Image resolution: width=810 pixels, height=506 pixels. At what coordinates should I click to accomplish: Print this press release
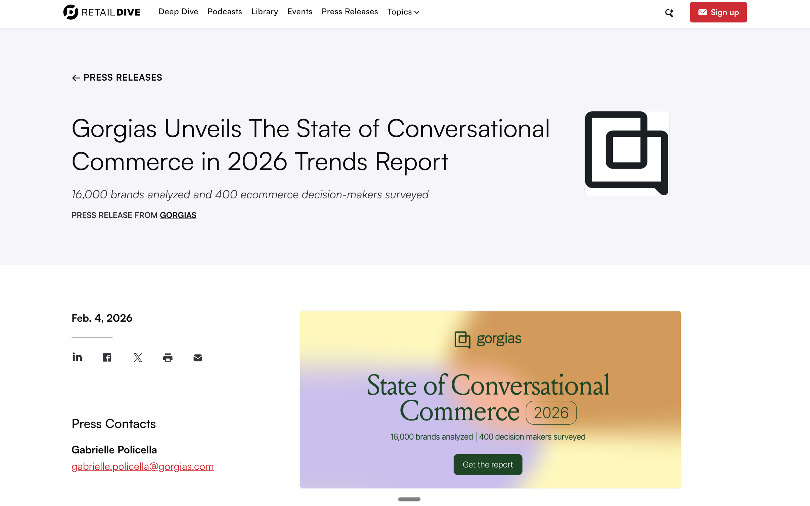click(168, 357)
